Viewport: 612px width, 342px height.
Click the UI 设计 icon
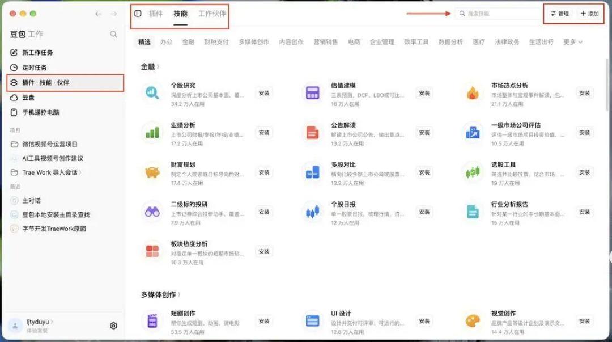[313, 321]
